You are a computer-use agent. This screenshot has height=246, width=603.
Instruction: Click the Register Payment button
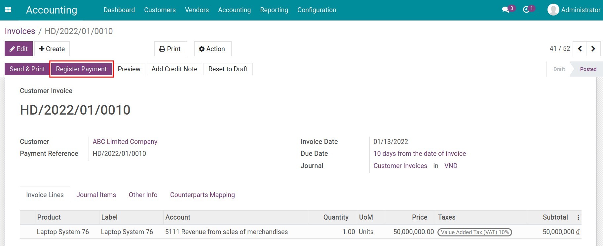click(81, 69)
